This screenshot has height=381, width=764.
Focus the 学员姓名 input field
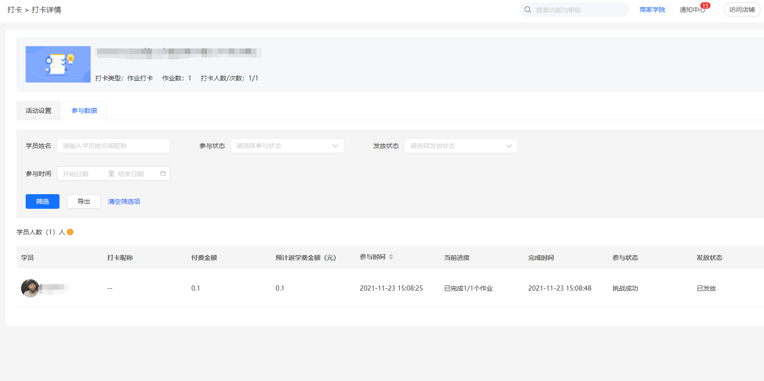114,146
